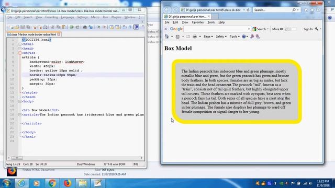Open Notepad++ File menu
The image size is (335, 188).
10,17
